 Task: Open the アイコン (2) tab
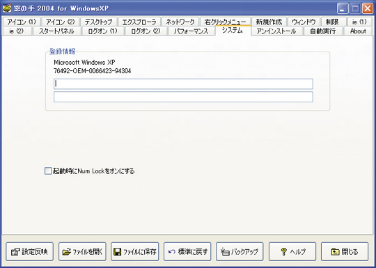click(x=61, y=22)
